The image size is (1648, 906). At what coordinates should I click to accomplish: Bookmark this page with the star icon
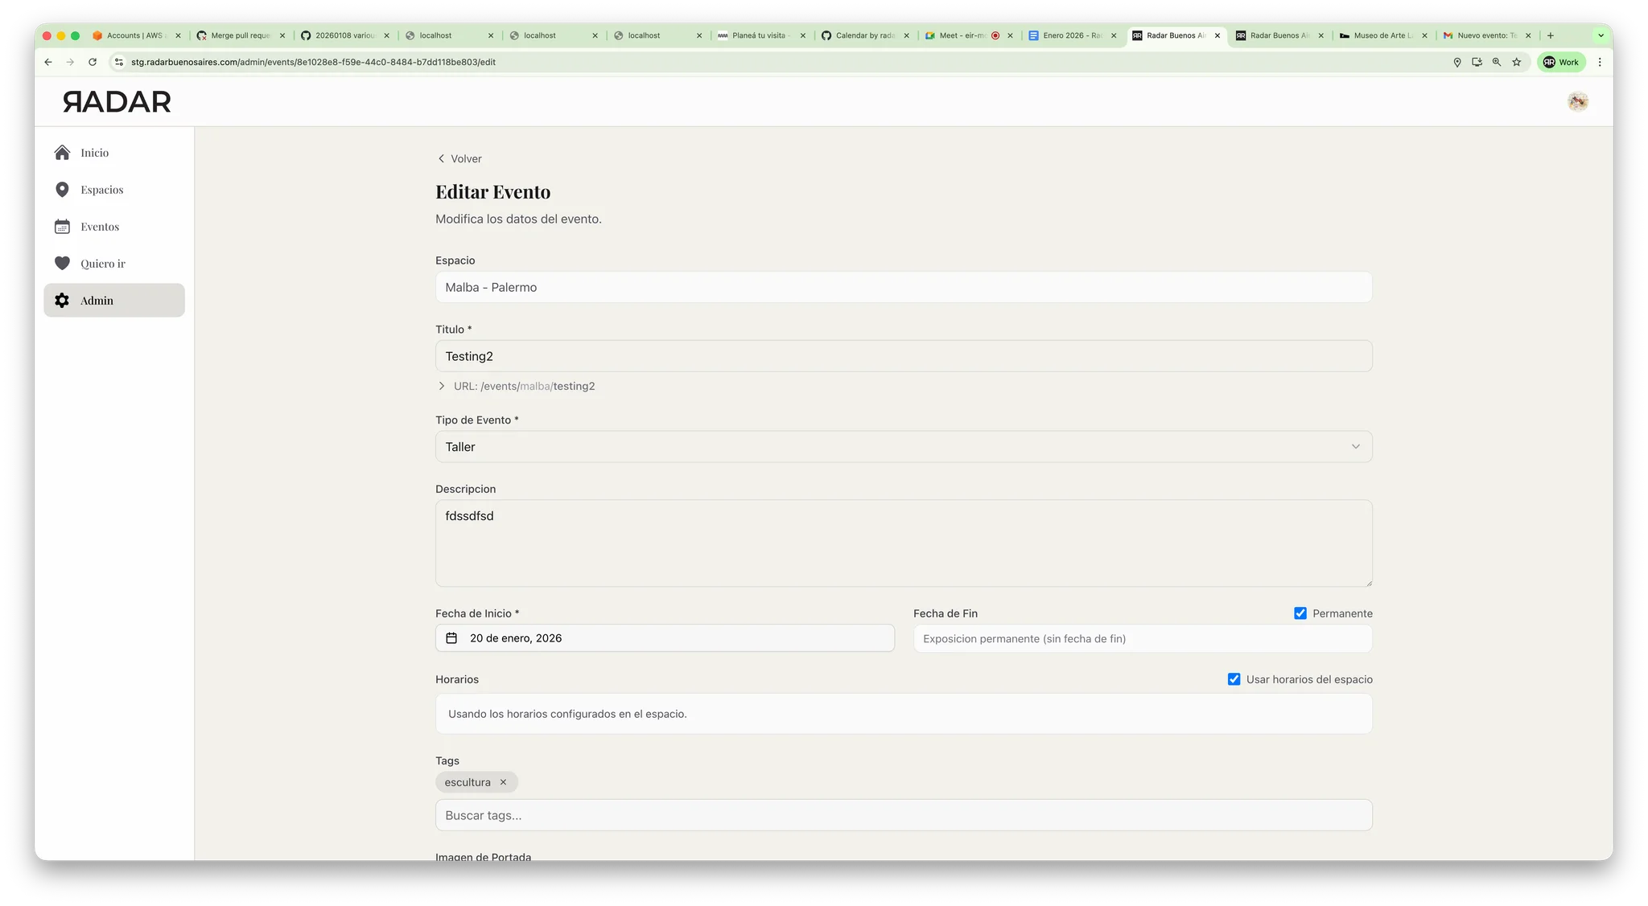click(1516, 62)
